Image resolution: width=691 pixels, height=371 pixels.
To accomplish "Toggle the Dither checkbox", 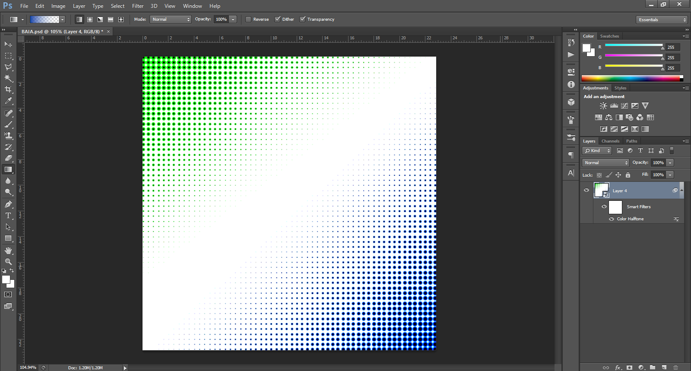I will click(x=277, y=19).
